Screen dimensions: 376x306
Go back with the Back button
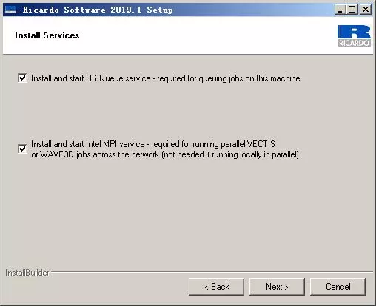click(216, 287)
